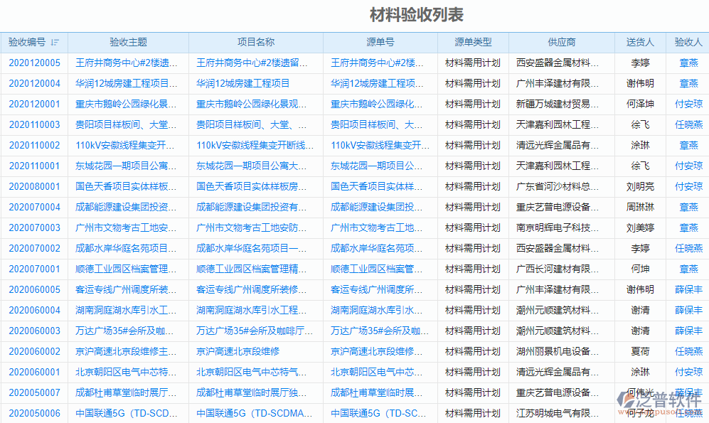
Task: Click acceptance number 2020120004 cell
Action: (35, 84)
